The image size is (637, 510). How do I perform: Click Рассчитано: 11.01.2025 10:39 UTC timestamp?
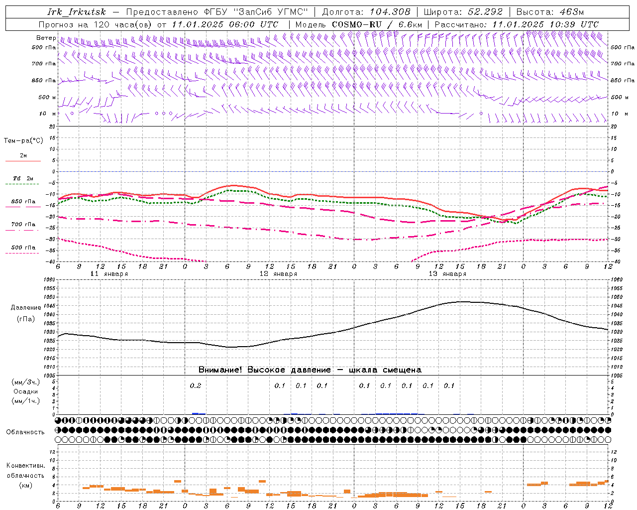[517, 24]
